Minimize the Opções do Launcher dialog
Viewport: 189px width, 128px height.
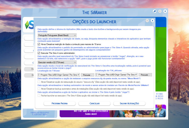[x=147, y=20]
